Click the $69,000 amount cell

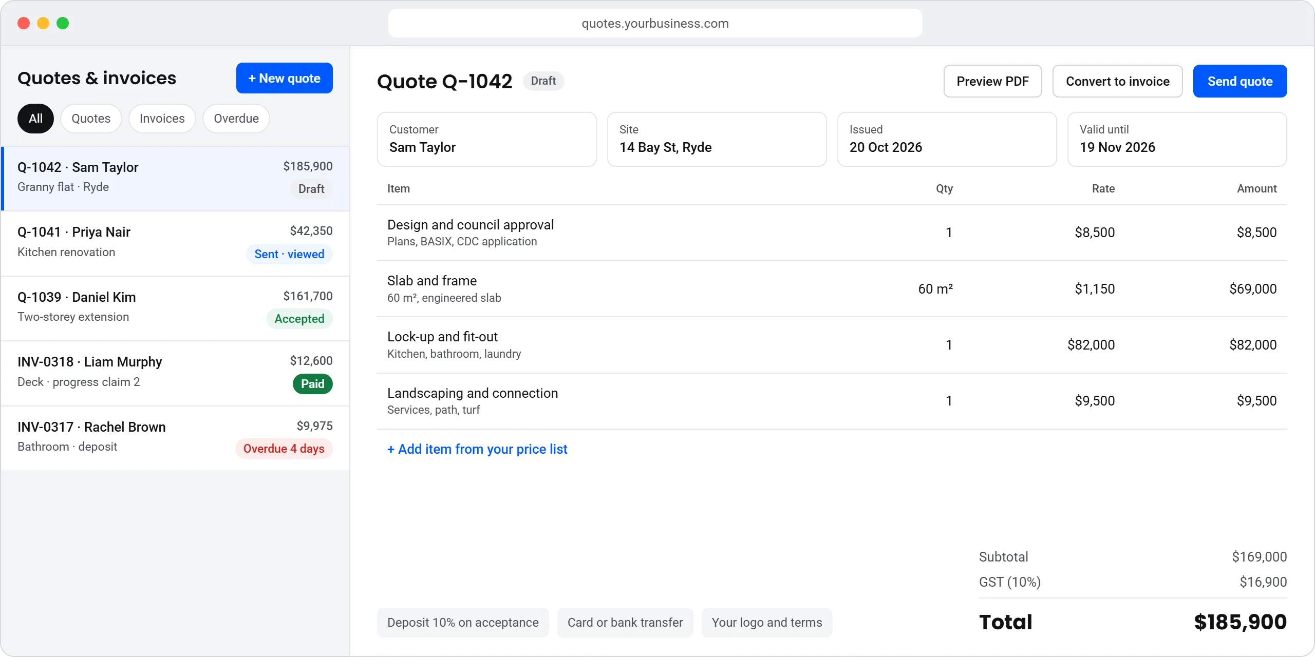[x=1253, y=289]
